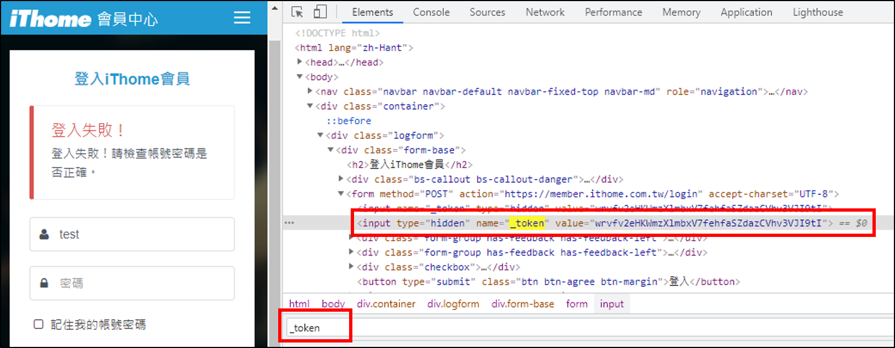Open the Network tab

point(545,12)
